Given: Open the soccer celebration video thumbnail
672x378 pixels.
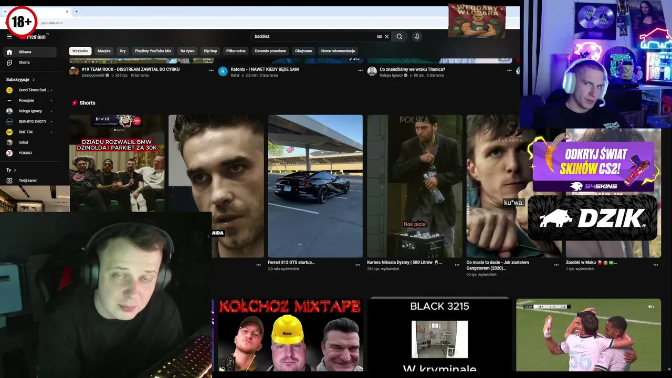Looking at the screenshot, I should click(589, 335).
